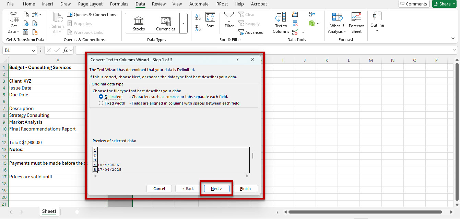The image size is (460, 219).
Task: Switch to the Acrobat tab
Action: click(259, 4)
